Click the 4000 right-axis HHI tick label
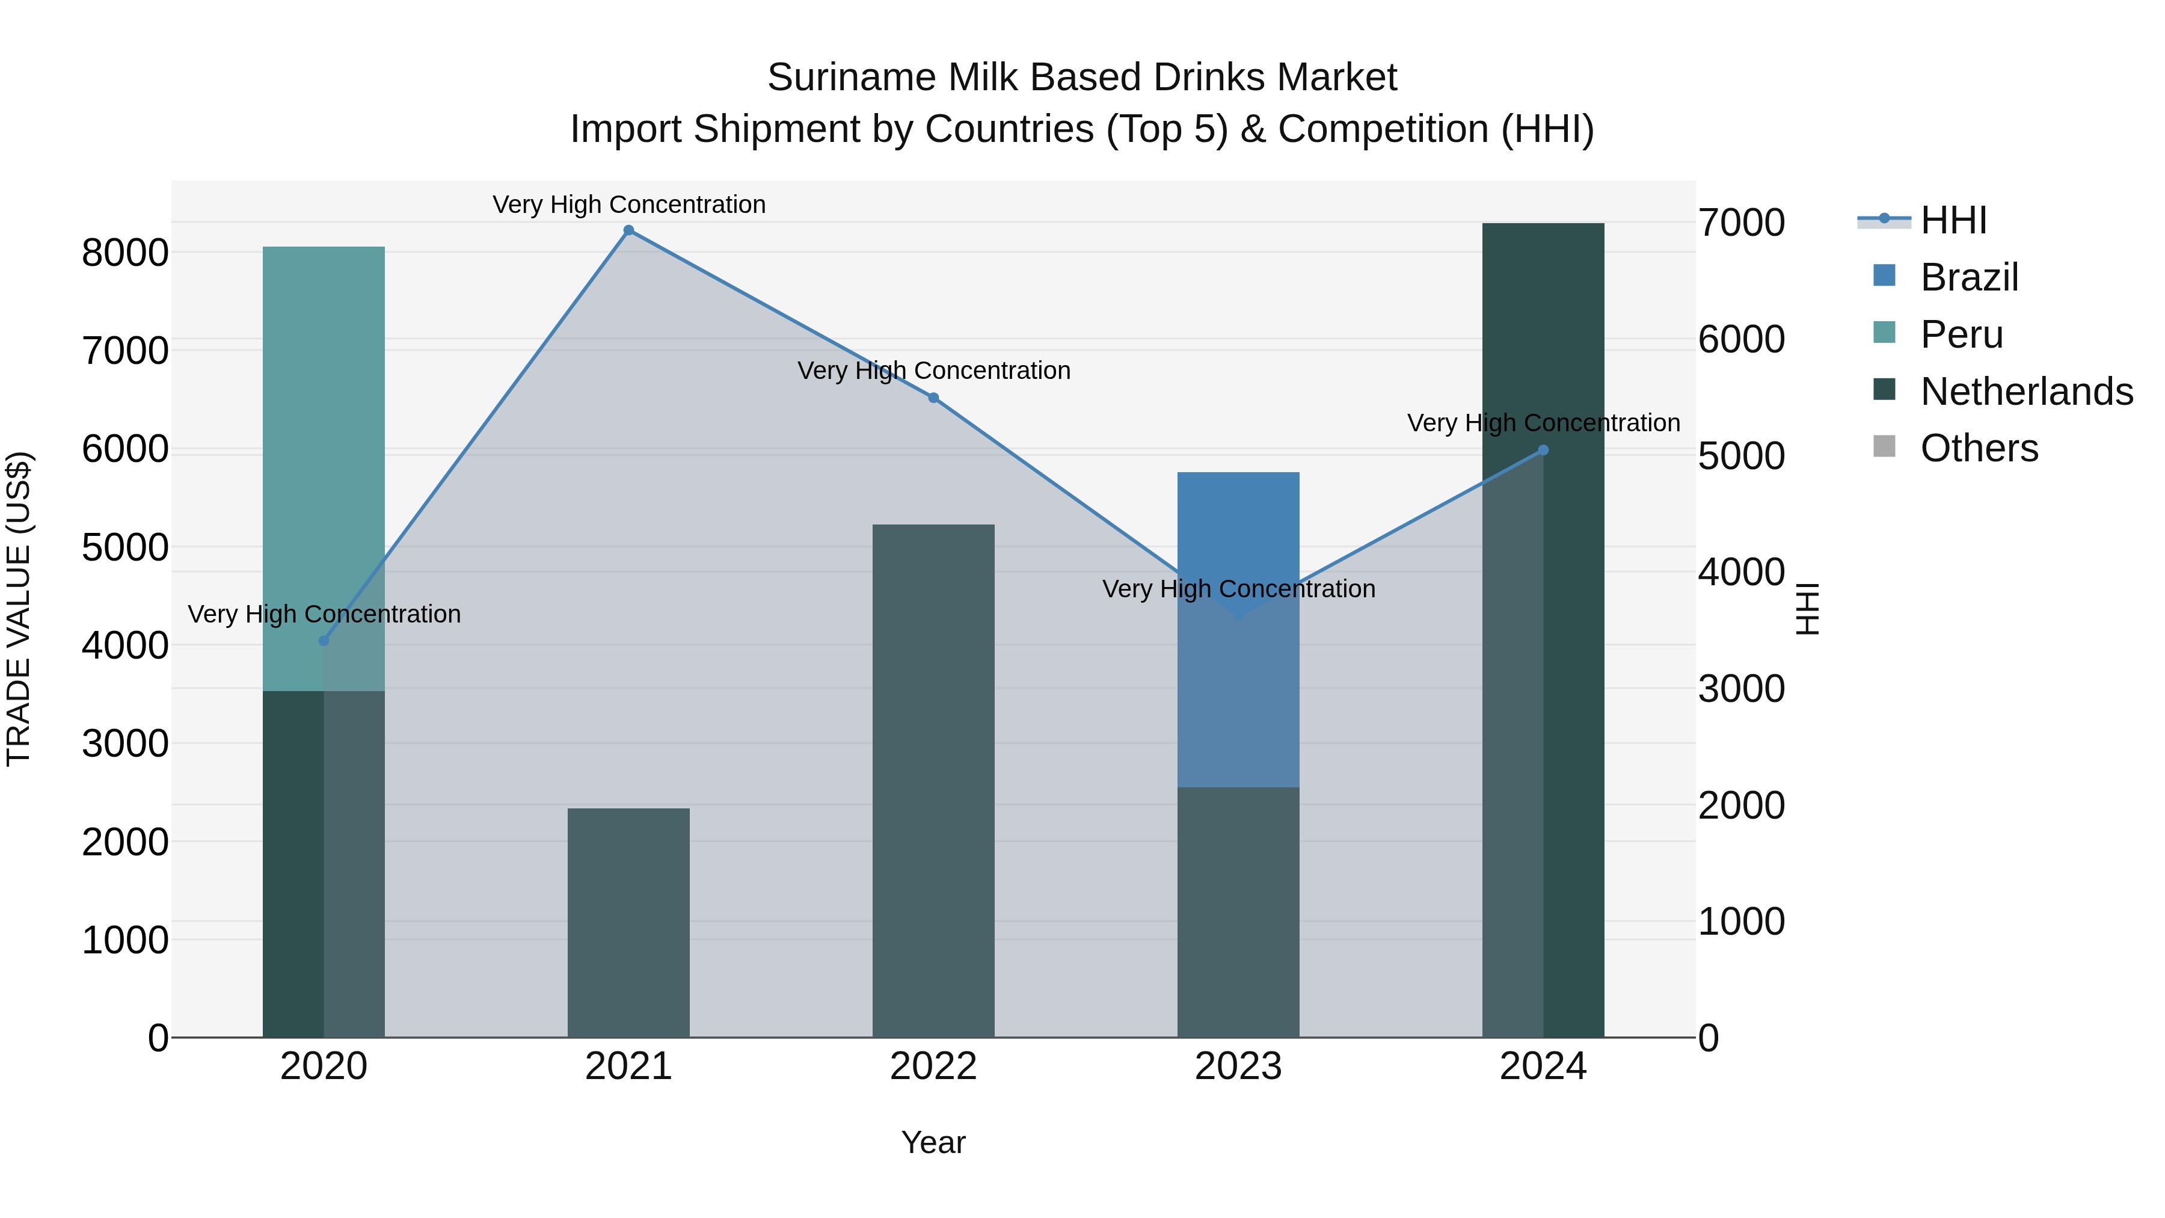 click(1742, 573)
